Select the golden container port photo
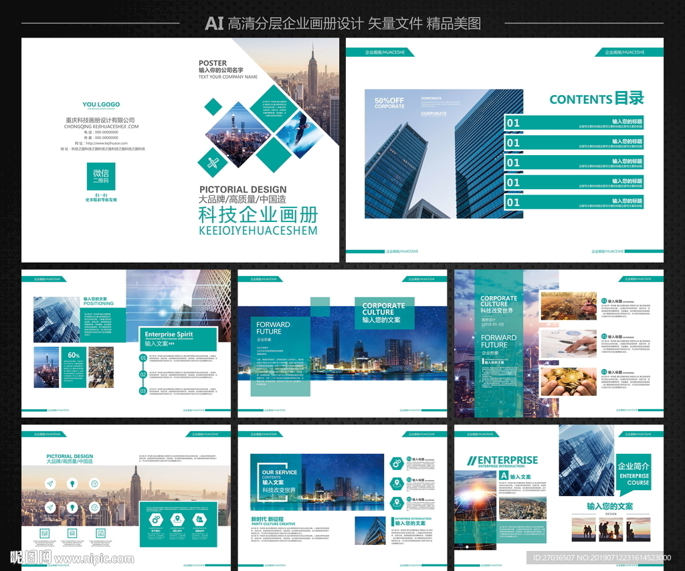Viewport: 685px width, 571px height. [569, 306]
